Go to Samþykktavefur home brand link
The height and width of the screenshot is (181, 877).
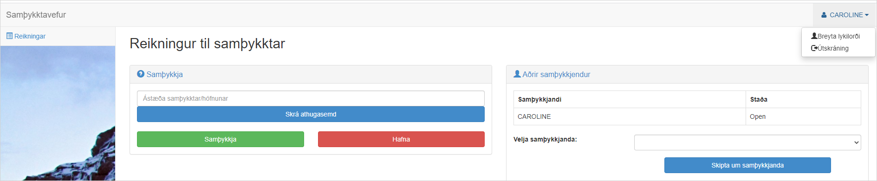point(36,15)
